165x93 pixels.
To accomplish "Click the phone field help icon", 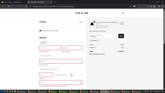I will tap(81, 83).
